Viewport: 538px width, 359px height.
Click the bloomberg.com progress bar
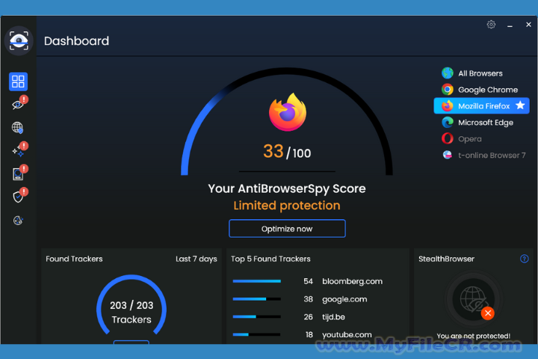[x=256, y=281]
